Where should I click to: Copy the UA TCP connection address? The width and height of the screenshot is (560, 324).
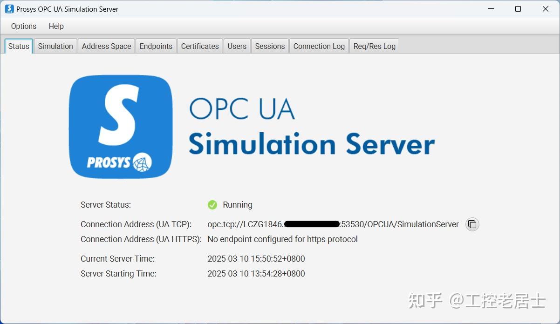coord(472,224)
